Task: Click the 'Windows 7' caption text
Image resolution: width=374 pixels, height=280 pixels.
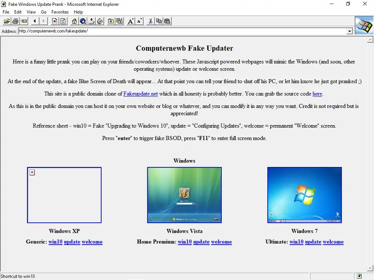Action: pos(304,231)
